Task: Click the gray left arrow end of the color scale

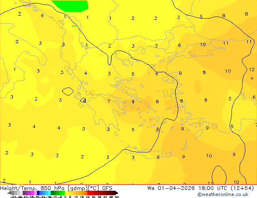Action: click(9, 193)
